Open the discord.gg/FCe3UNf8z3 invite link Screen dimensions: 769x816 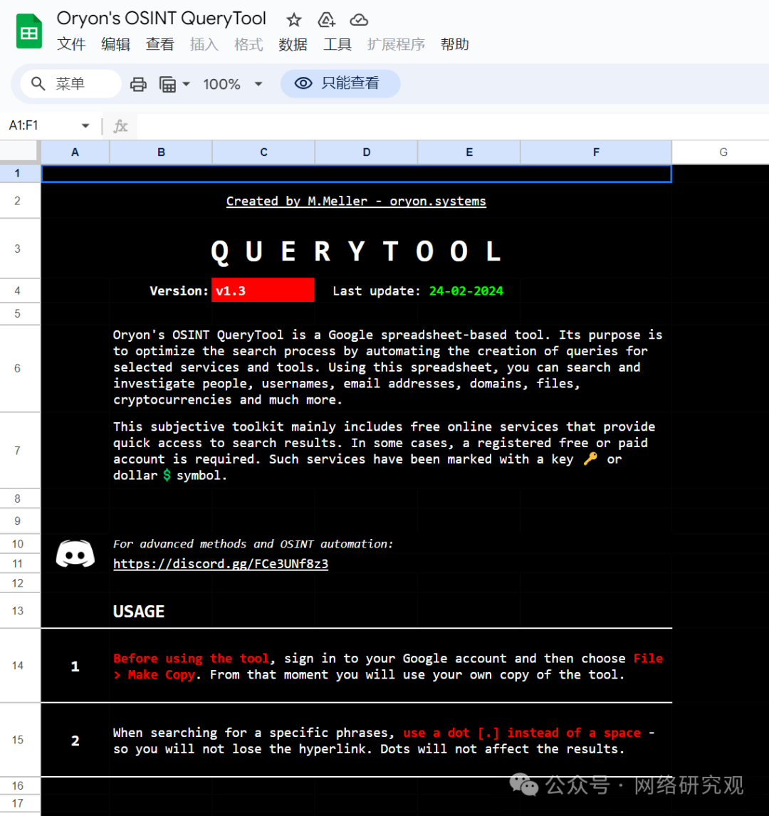pos(221,564)
